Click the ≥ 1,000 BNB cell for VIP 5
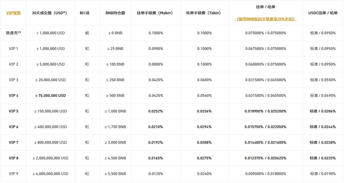Viewport: 344px width, 183px height. click(115, 111)
